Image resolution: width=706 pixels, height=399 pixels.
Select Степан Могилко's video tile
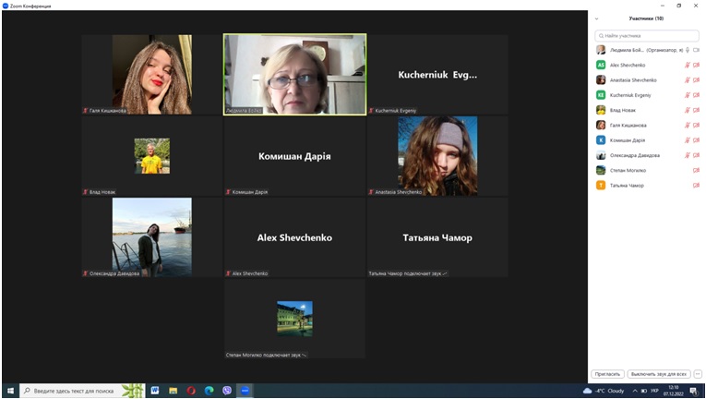pos(295,319)
